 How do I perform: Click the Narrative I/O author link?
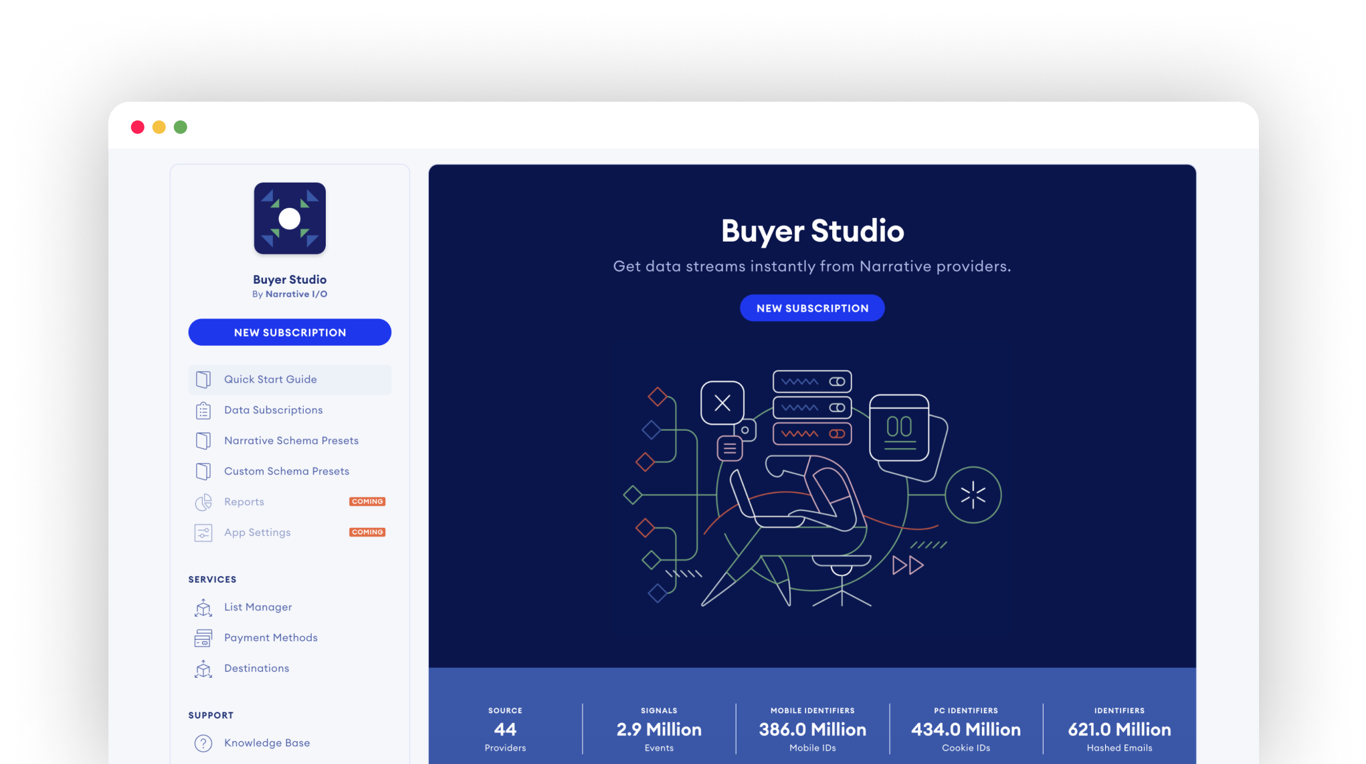click(x=296, y=294)
